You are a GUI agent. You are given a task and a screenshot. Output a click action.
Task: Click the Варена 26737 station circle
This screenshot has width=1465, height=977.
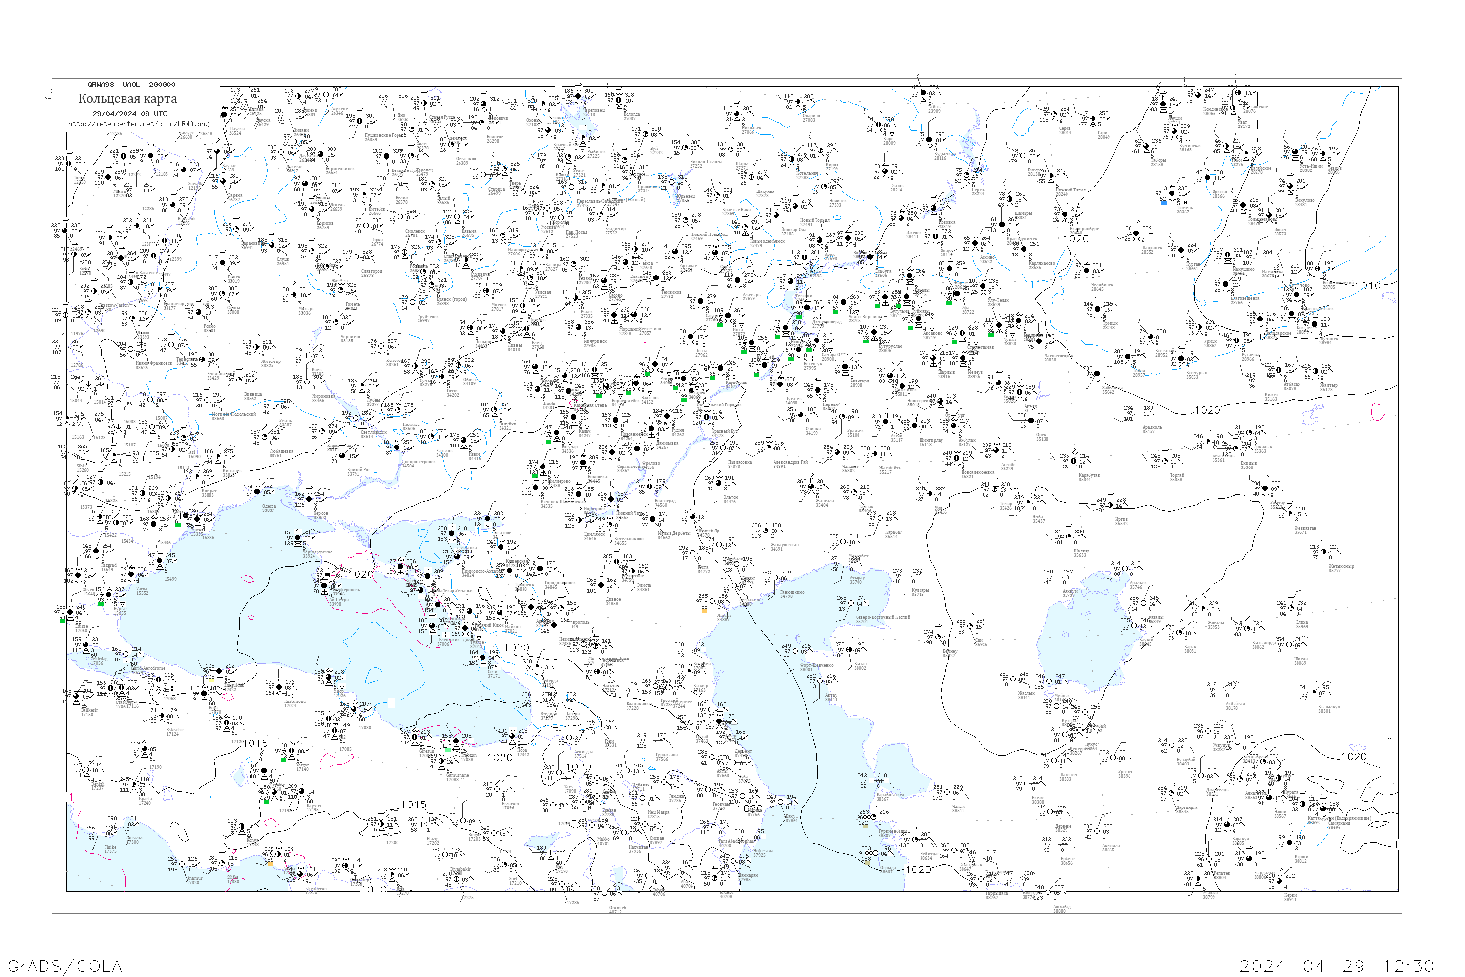tap(223, 182)
